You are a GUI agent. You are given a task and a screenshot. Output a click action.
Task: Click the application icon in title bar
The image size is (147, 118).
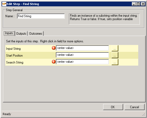[x=4, y=4]
